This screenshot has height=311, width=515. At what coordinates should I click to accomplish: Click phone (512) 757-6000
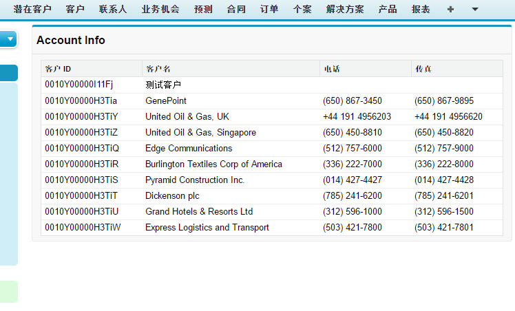353,149
